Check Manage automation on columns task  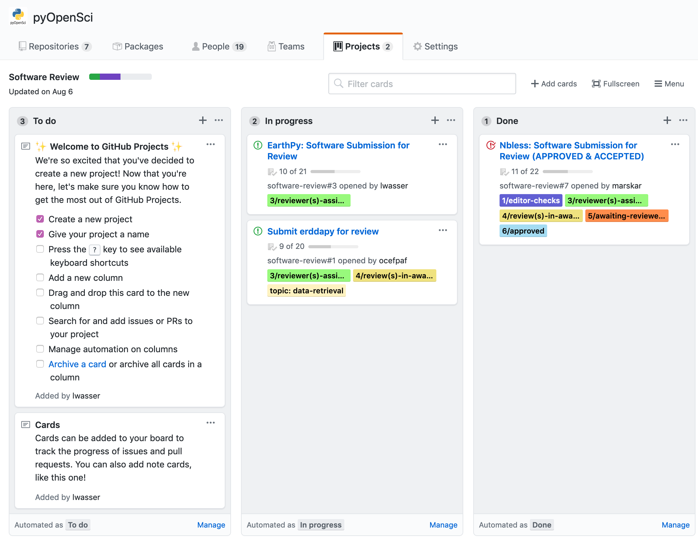pos(40,349)
